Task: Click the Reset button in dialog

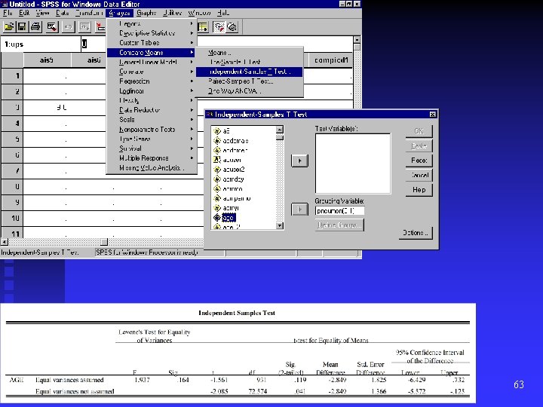Action: pyautogui.click(x=419, y=161)
